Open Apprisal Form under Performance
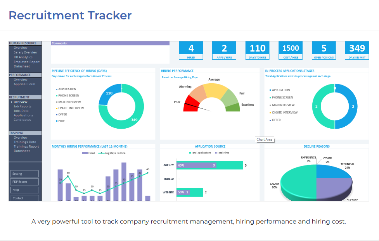The width and height of the screenshot is (379, 241). coord(24,84)
